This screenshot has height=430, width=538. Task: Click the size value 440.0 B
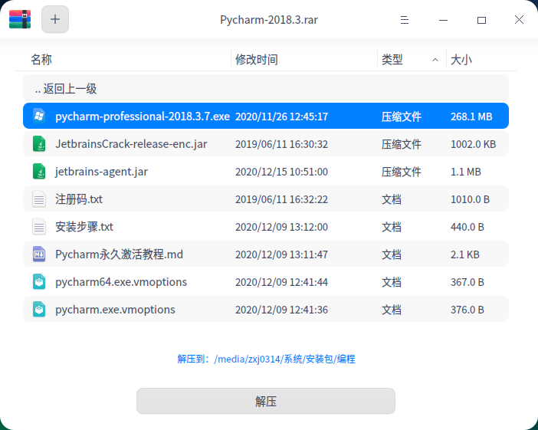point(467,227)
